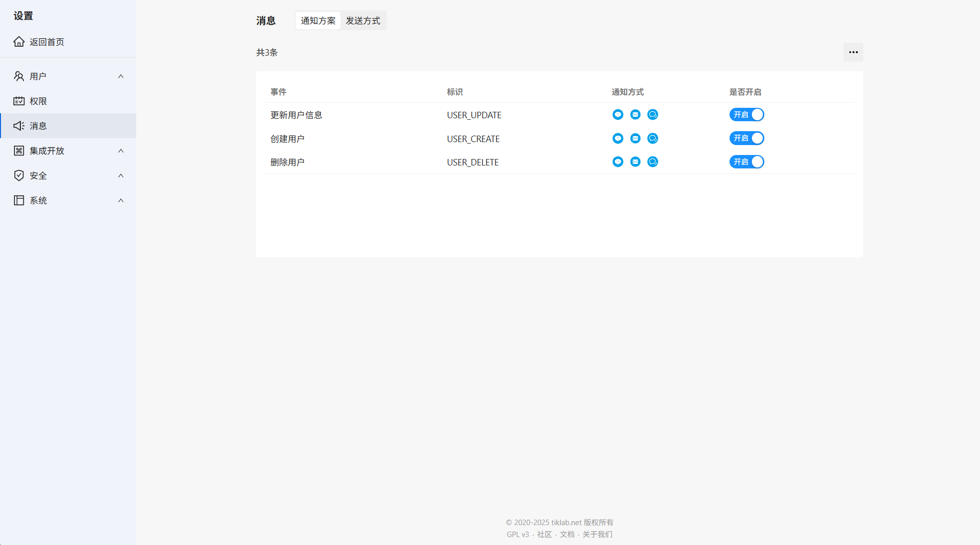
Task: Click the email icon in USER_UPDATE row
Action: 635,115
